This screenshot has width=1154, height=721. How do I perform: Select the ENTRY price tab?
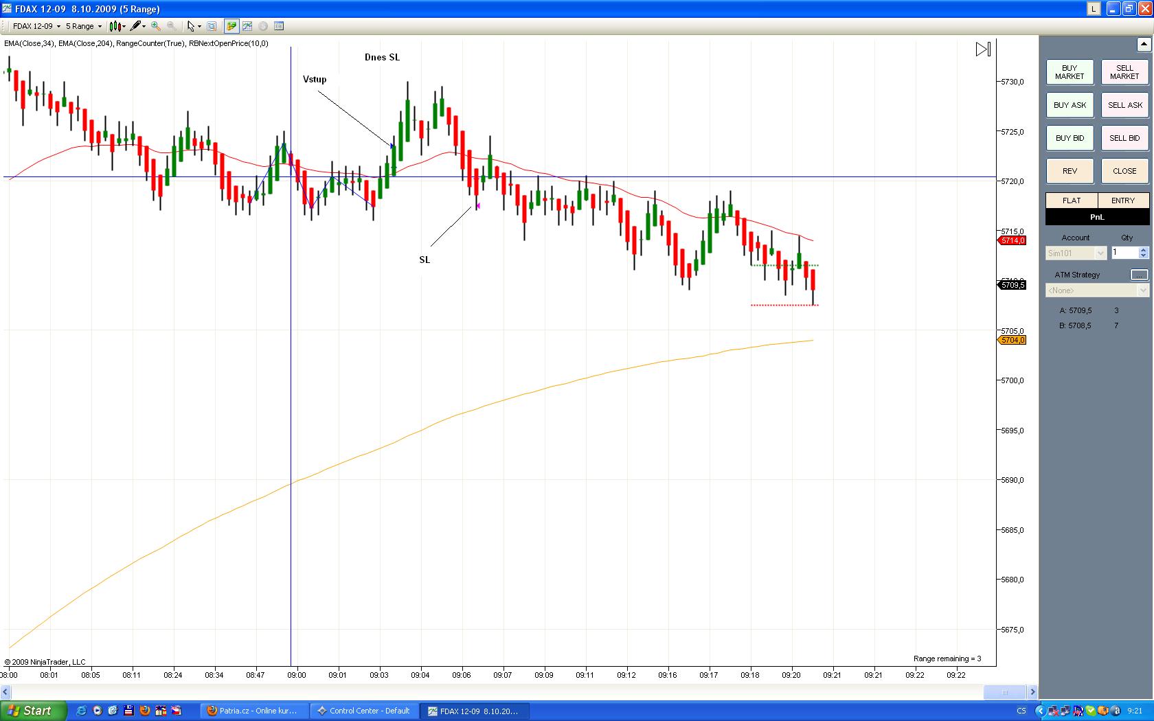1123,201
